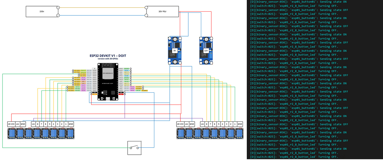Click the JD-VCC jumper terminal on left board
The height and width of the screenshot is (161, 383).
coord(12,124)
